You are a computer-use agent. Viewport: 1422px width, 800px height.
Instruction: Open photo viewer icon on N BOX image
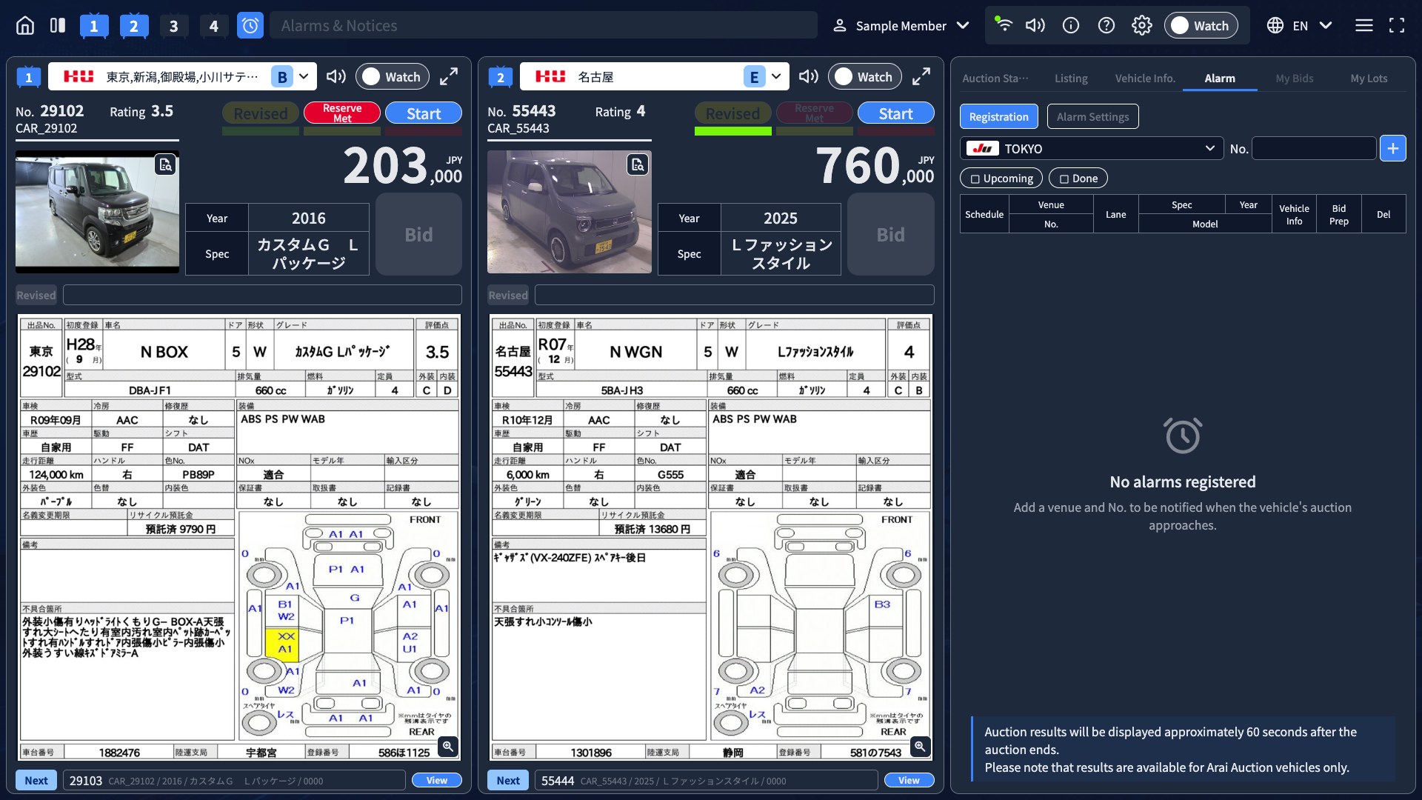(165, 164)
